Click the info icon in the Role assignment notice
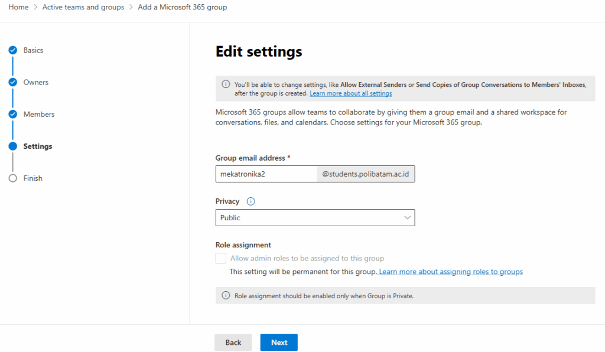This screenshot has height=352, width=605. tap(226, 295)
